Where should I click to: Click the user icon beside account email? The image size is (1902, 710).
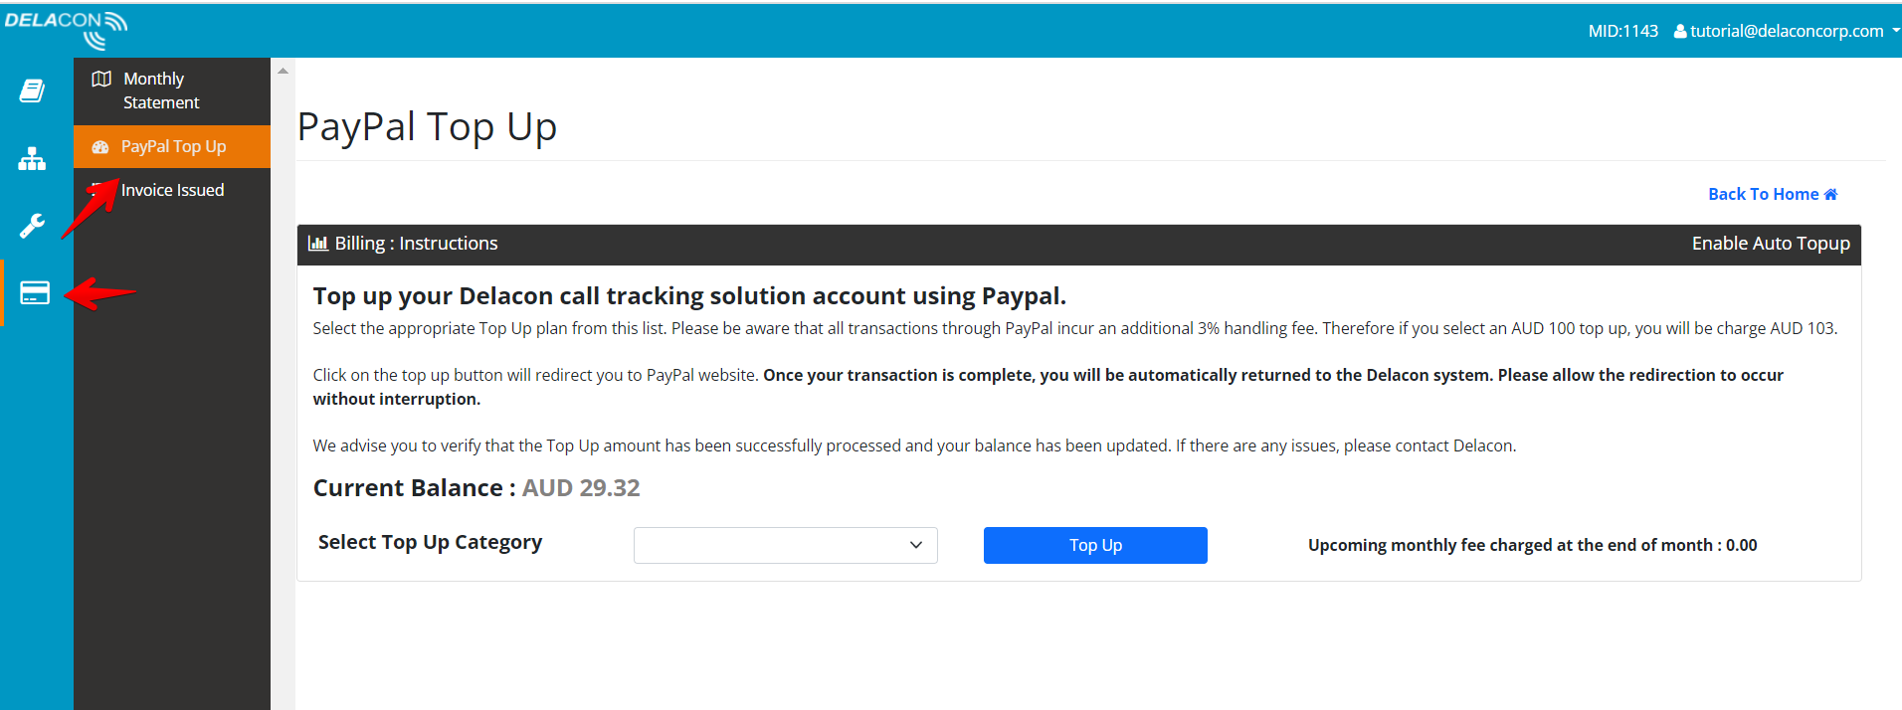1680,31
